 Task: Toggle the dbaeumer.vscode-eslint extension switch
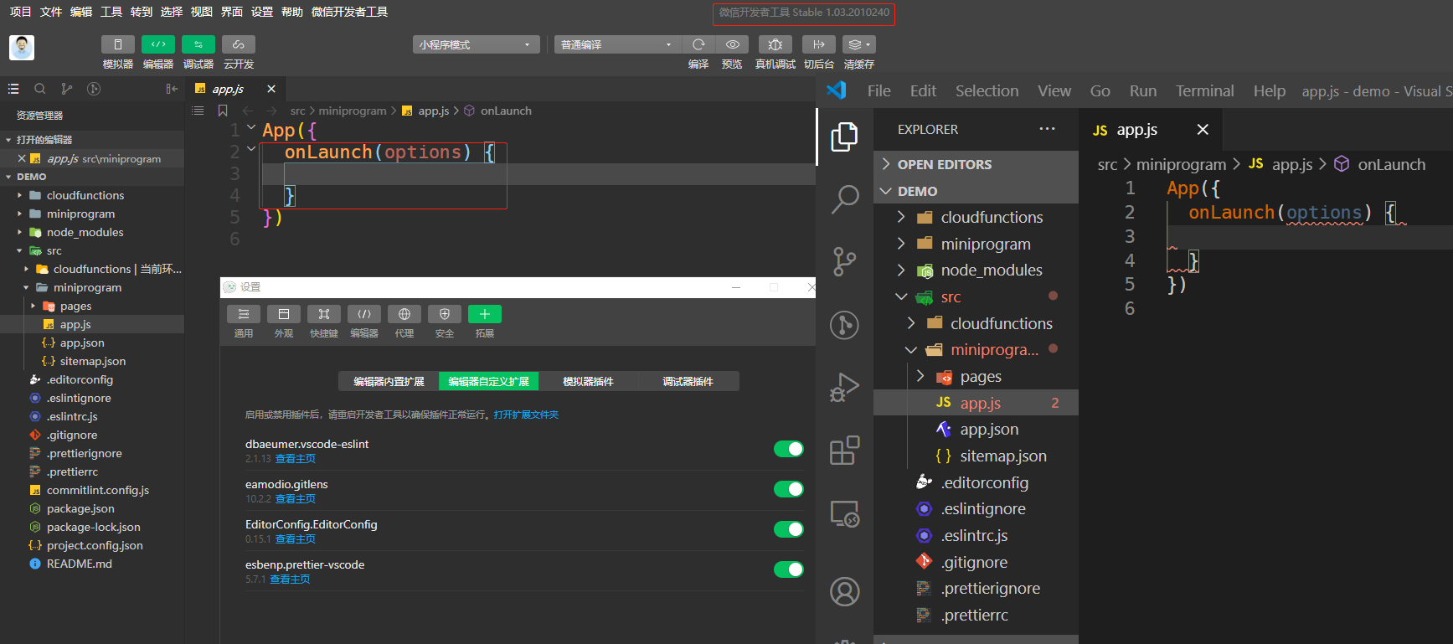788,449
